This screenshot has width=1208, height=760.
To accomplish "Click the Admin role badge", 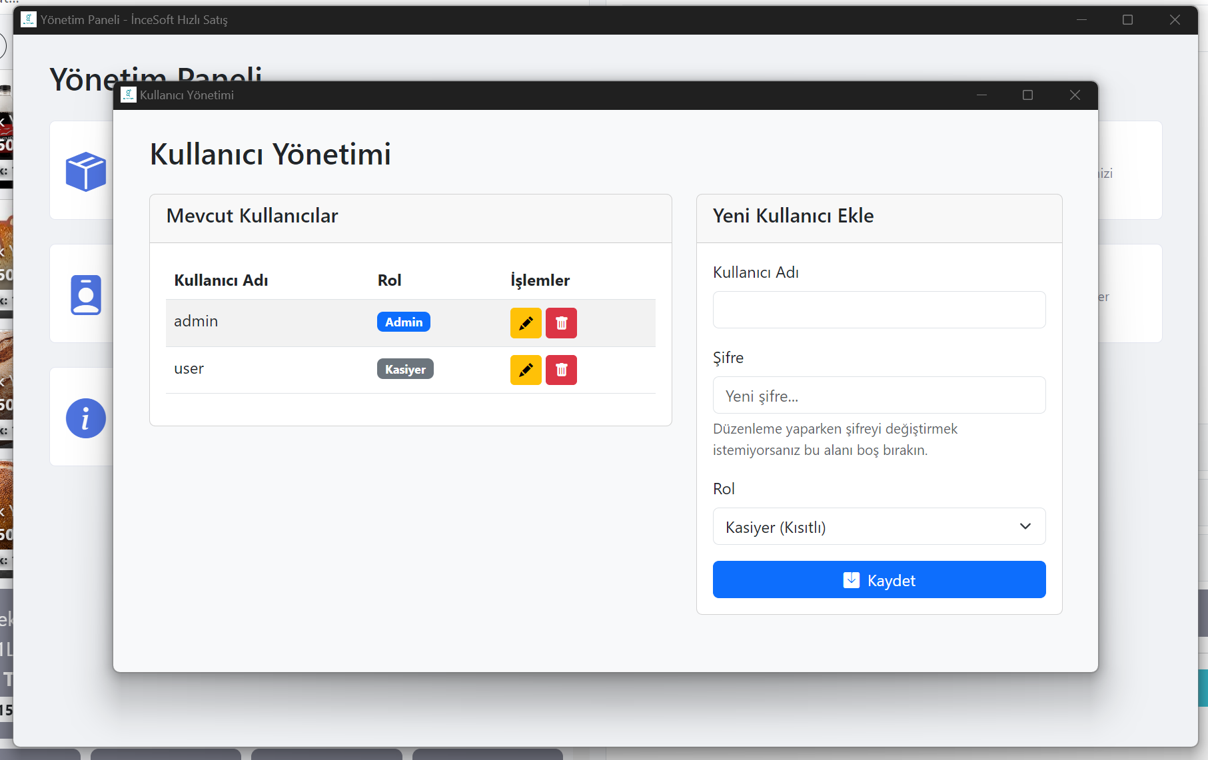I will [x=403, y=322].
